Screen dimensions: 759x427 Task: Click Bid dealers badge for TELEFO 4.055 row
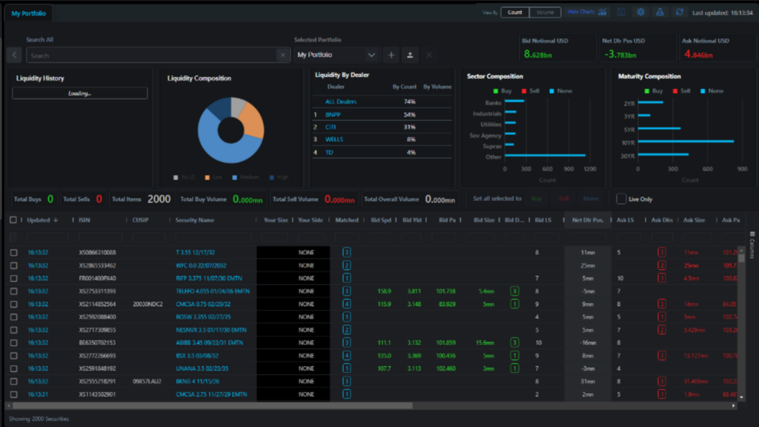pyautogui.click(x=514, y=291)
